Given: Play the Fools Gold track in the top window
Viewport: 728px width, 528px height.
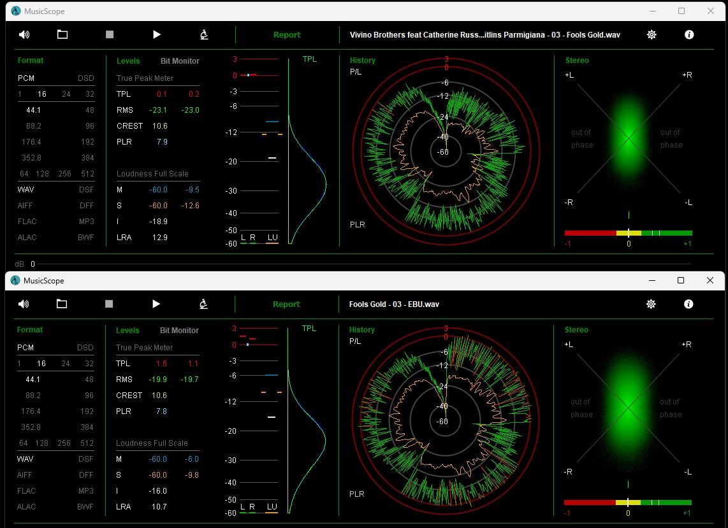Looking at the screenshot, I should [x=157, y=34].
